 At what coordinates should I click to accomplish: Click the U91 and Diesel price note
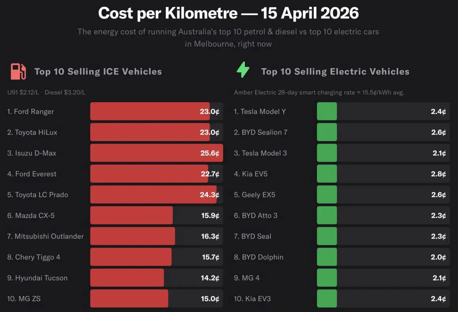[46, 93]
